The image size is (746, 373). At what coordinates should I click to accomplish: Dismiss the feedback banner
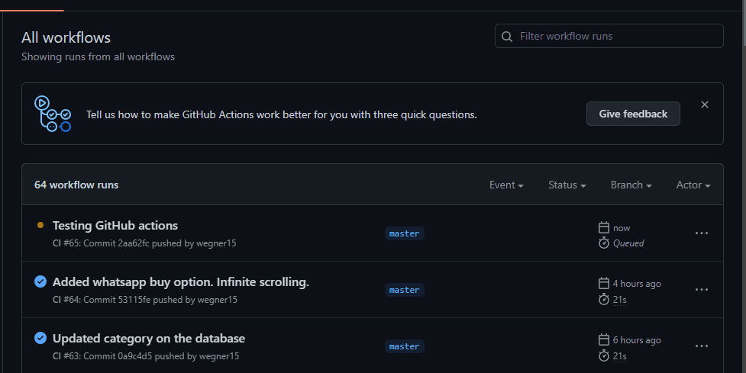pyautogui.click(x=705, y=105)
